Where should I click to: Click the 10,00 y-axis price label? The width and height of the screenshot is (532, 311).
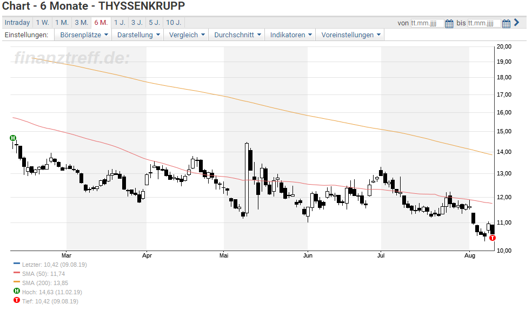pos(504,251)
